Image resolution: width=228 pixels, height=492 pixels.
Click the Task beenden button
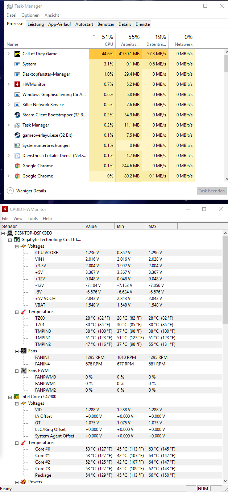coord(212,191)
